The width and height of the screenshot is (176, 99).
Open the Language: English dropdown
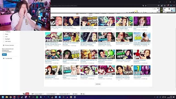(x=38, y=94)
